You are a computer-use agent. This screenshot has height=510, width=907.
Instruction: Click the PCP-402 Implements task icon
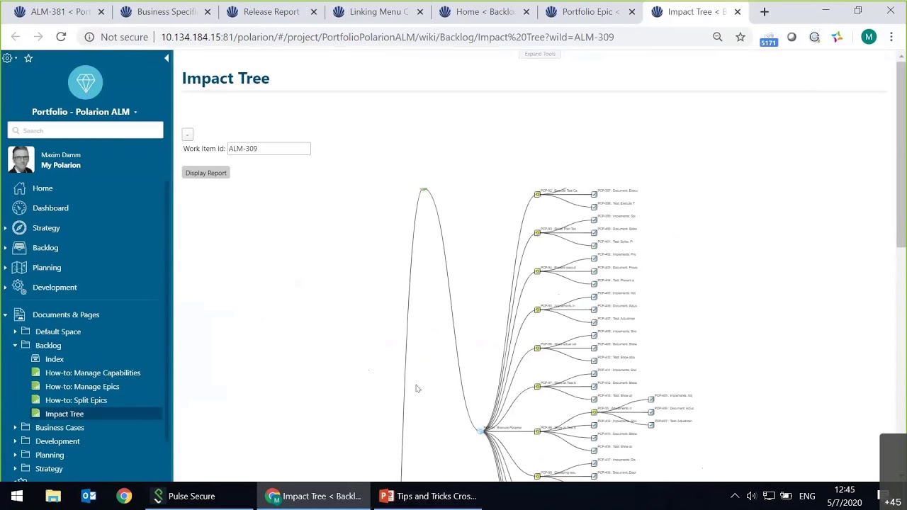594,258
